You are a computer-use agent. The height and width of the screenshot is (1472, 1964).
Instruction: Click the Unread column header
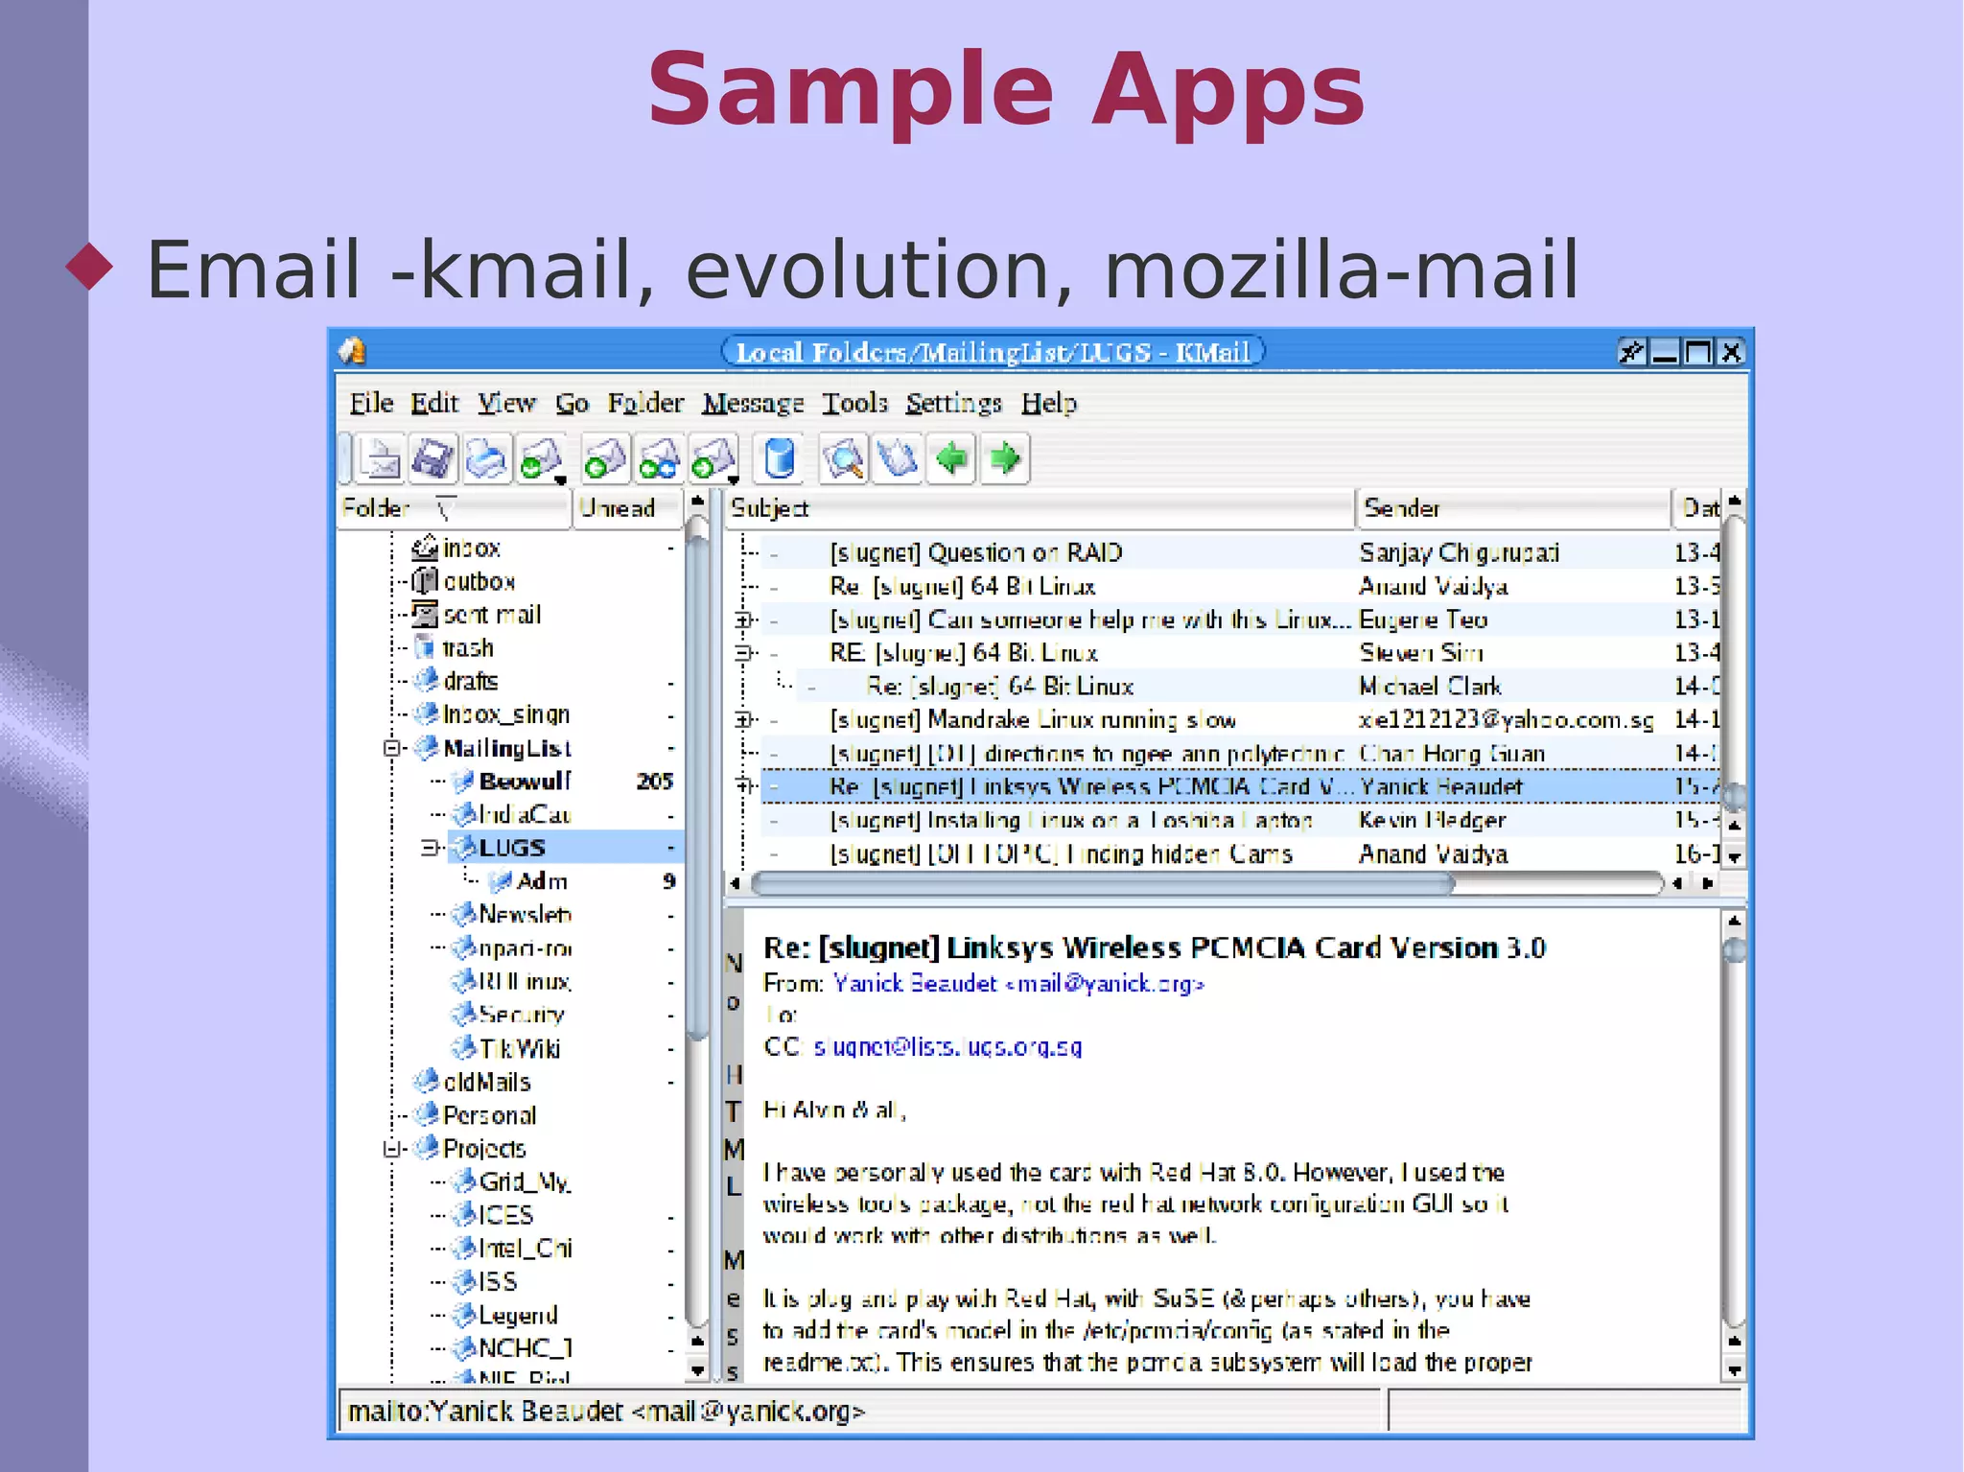click(x=629, y=508)
